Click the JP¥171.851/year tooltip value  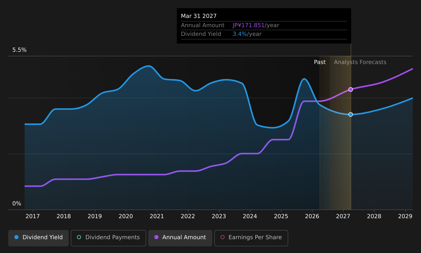[x=256, y=25]
